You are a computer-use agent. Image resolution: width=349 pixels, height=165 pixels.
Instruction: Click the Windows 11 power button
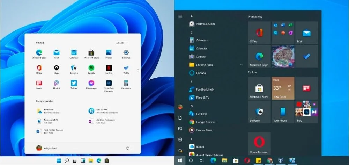[x=127, y=148]
